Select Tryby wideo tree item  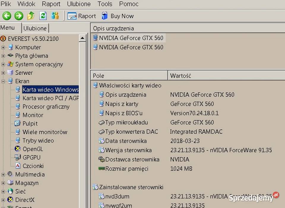tap(38, 140)
